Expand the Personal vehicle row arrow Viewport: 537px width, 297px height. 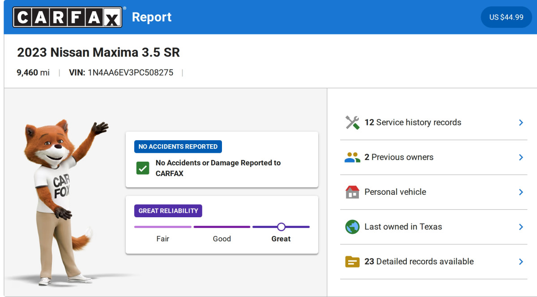pos(521,192)
